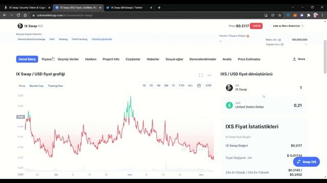Set chart range to ALL

(191, 85)
